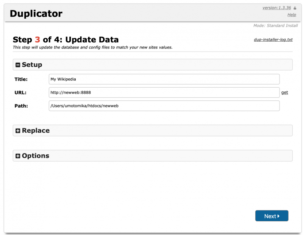Click the Duplicator title in the header

[x=36, y=14]
